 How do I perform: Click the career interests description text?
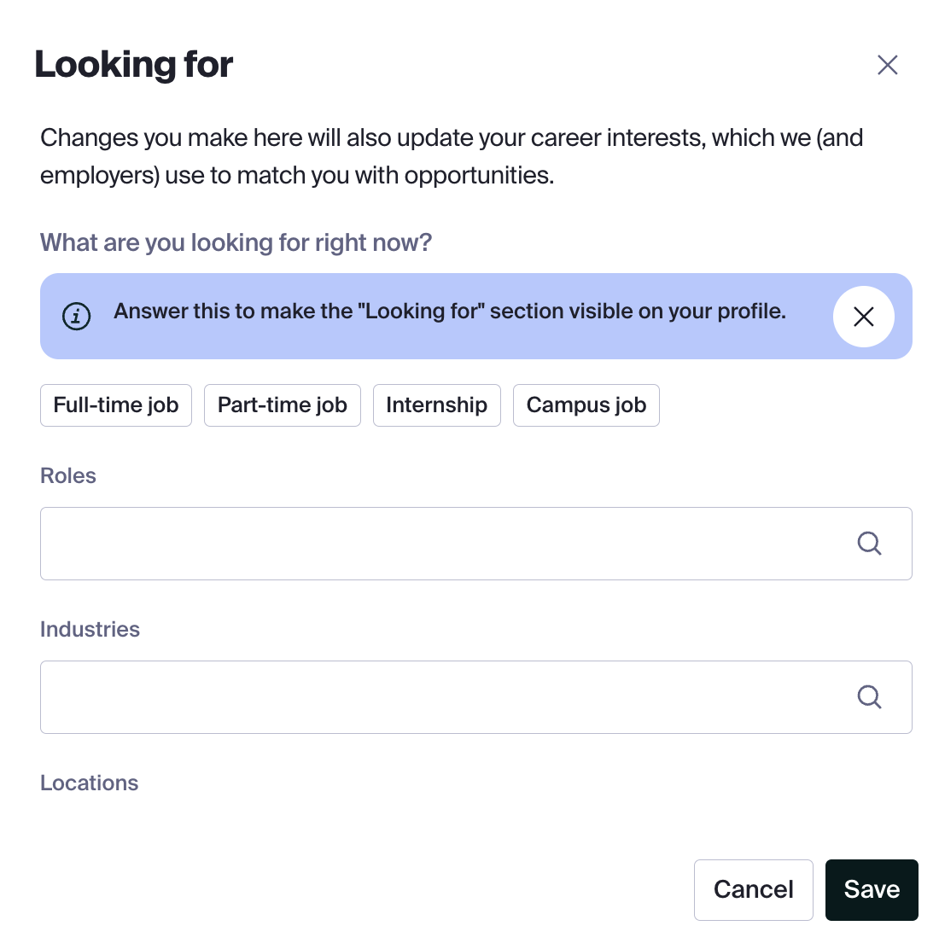pyautogui.click(x=452, y=157)
